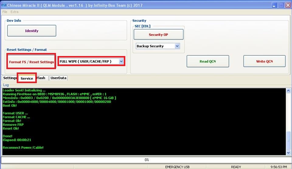Minimize the Chinese Miracle II window

click(x=274, y=5)
